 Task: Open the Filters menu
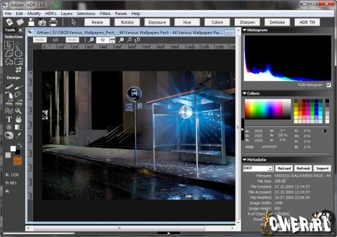tap(105, 14)
